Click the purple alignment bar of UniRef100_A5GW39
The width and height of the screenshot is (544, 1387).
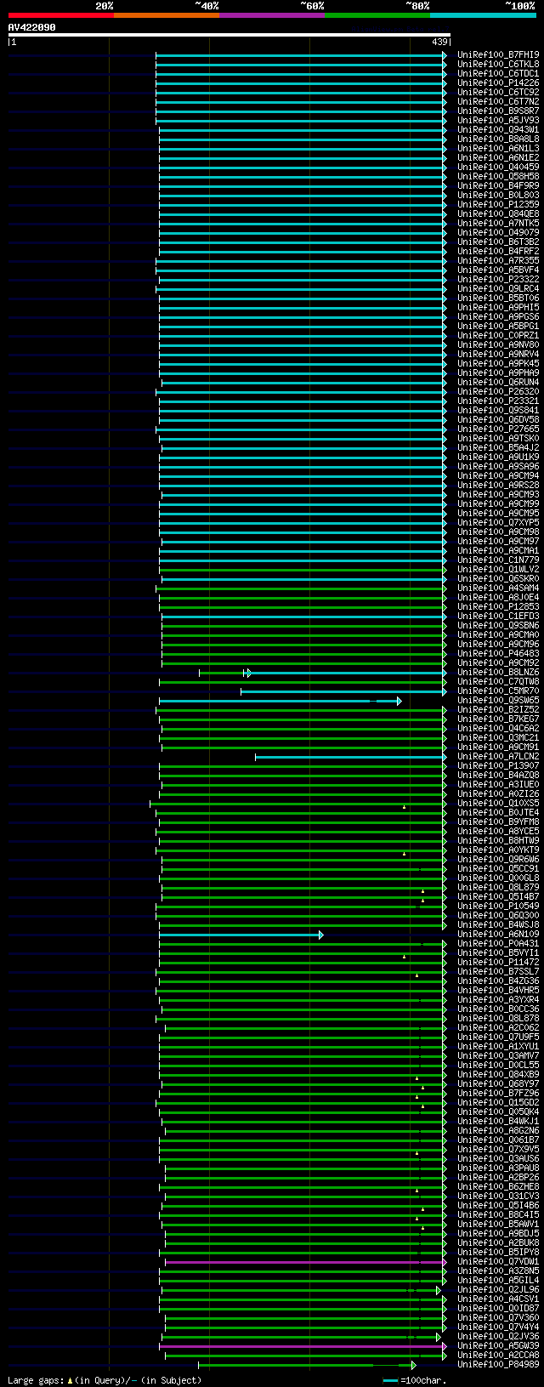tap(302, 1346)
